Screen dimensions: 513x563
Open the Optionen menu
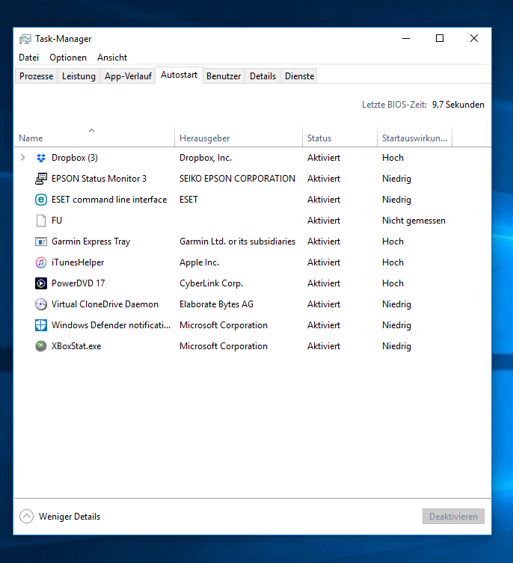pyautogui.click(x=68, y=58)
